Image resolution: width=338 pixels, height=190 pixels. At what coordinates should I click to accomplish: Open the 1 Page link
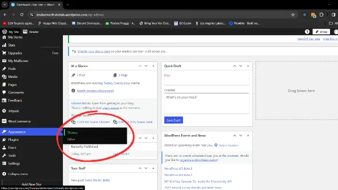tap(123, 75)
